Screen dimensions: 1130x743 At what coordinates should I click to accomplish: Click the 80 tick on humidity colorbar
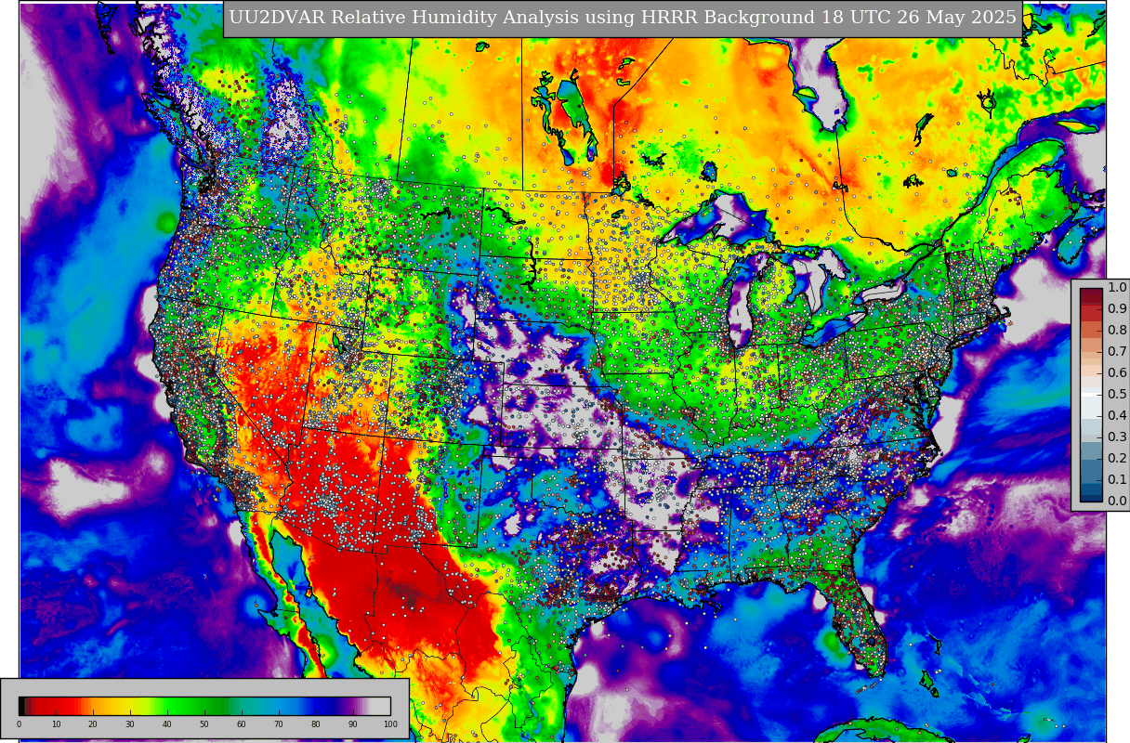click(x=316, y=724)
